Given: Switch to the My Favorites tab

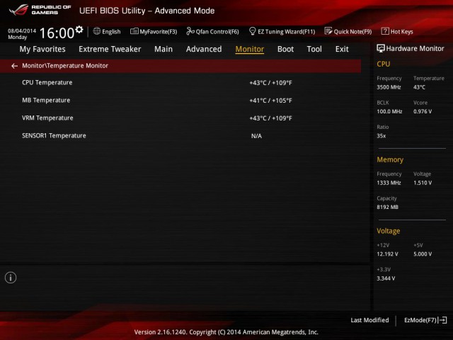Looking at the screenshot, I should point(42,49).
